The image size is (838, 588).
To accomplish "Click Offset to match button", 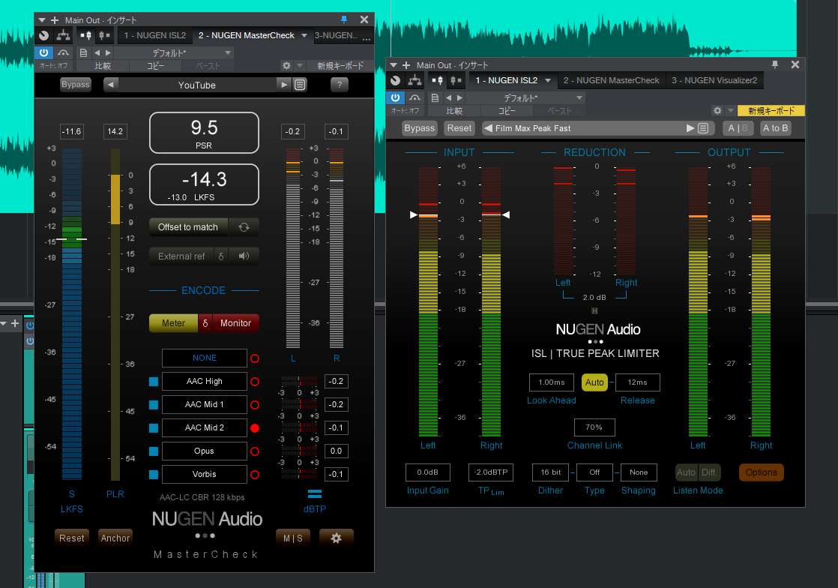I will coord(188,227).
